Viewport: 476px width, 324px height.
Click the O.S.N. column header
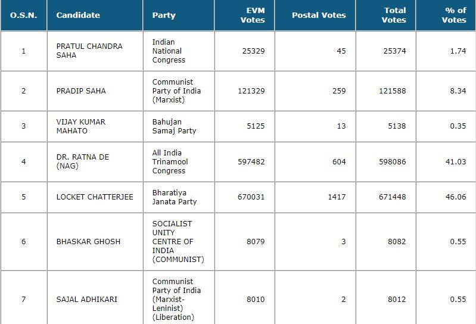tap(24, 15)
